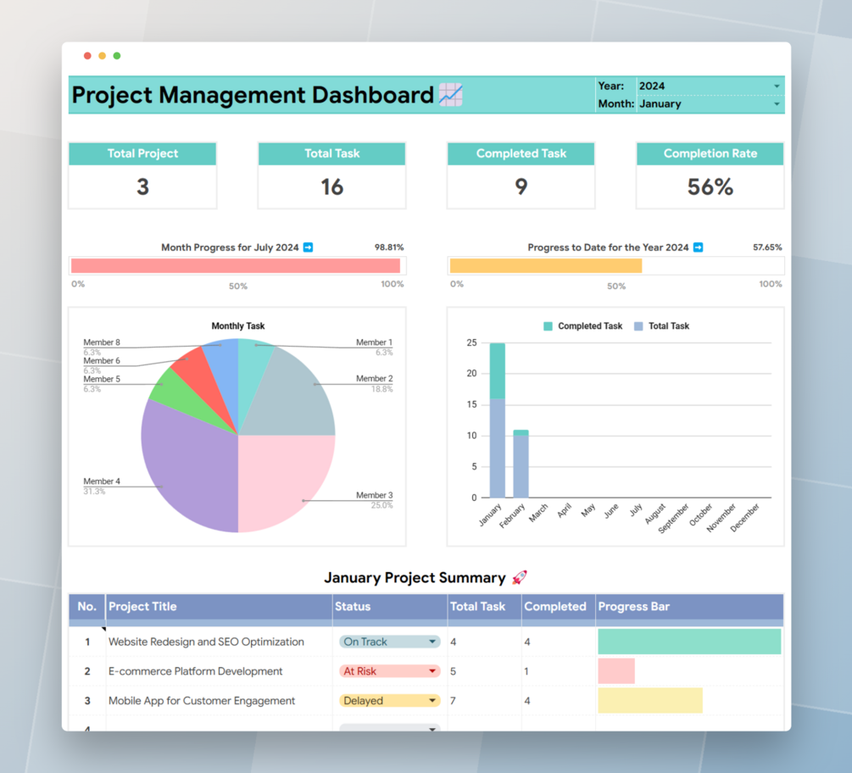Click the Total Task legend color square

pyautogui.click(x=638, y=326)
